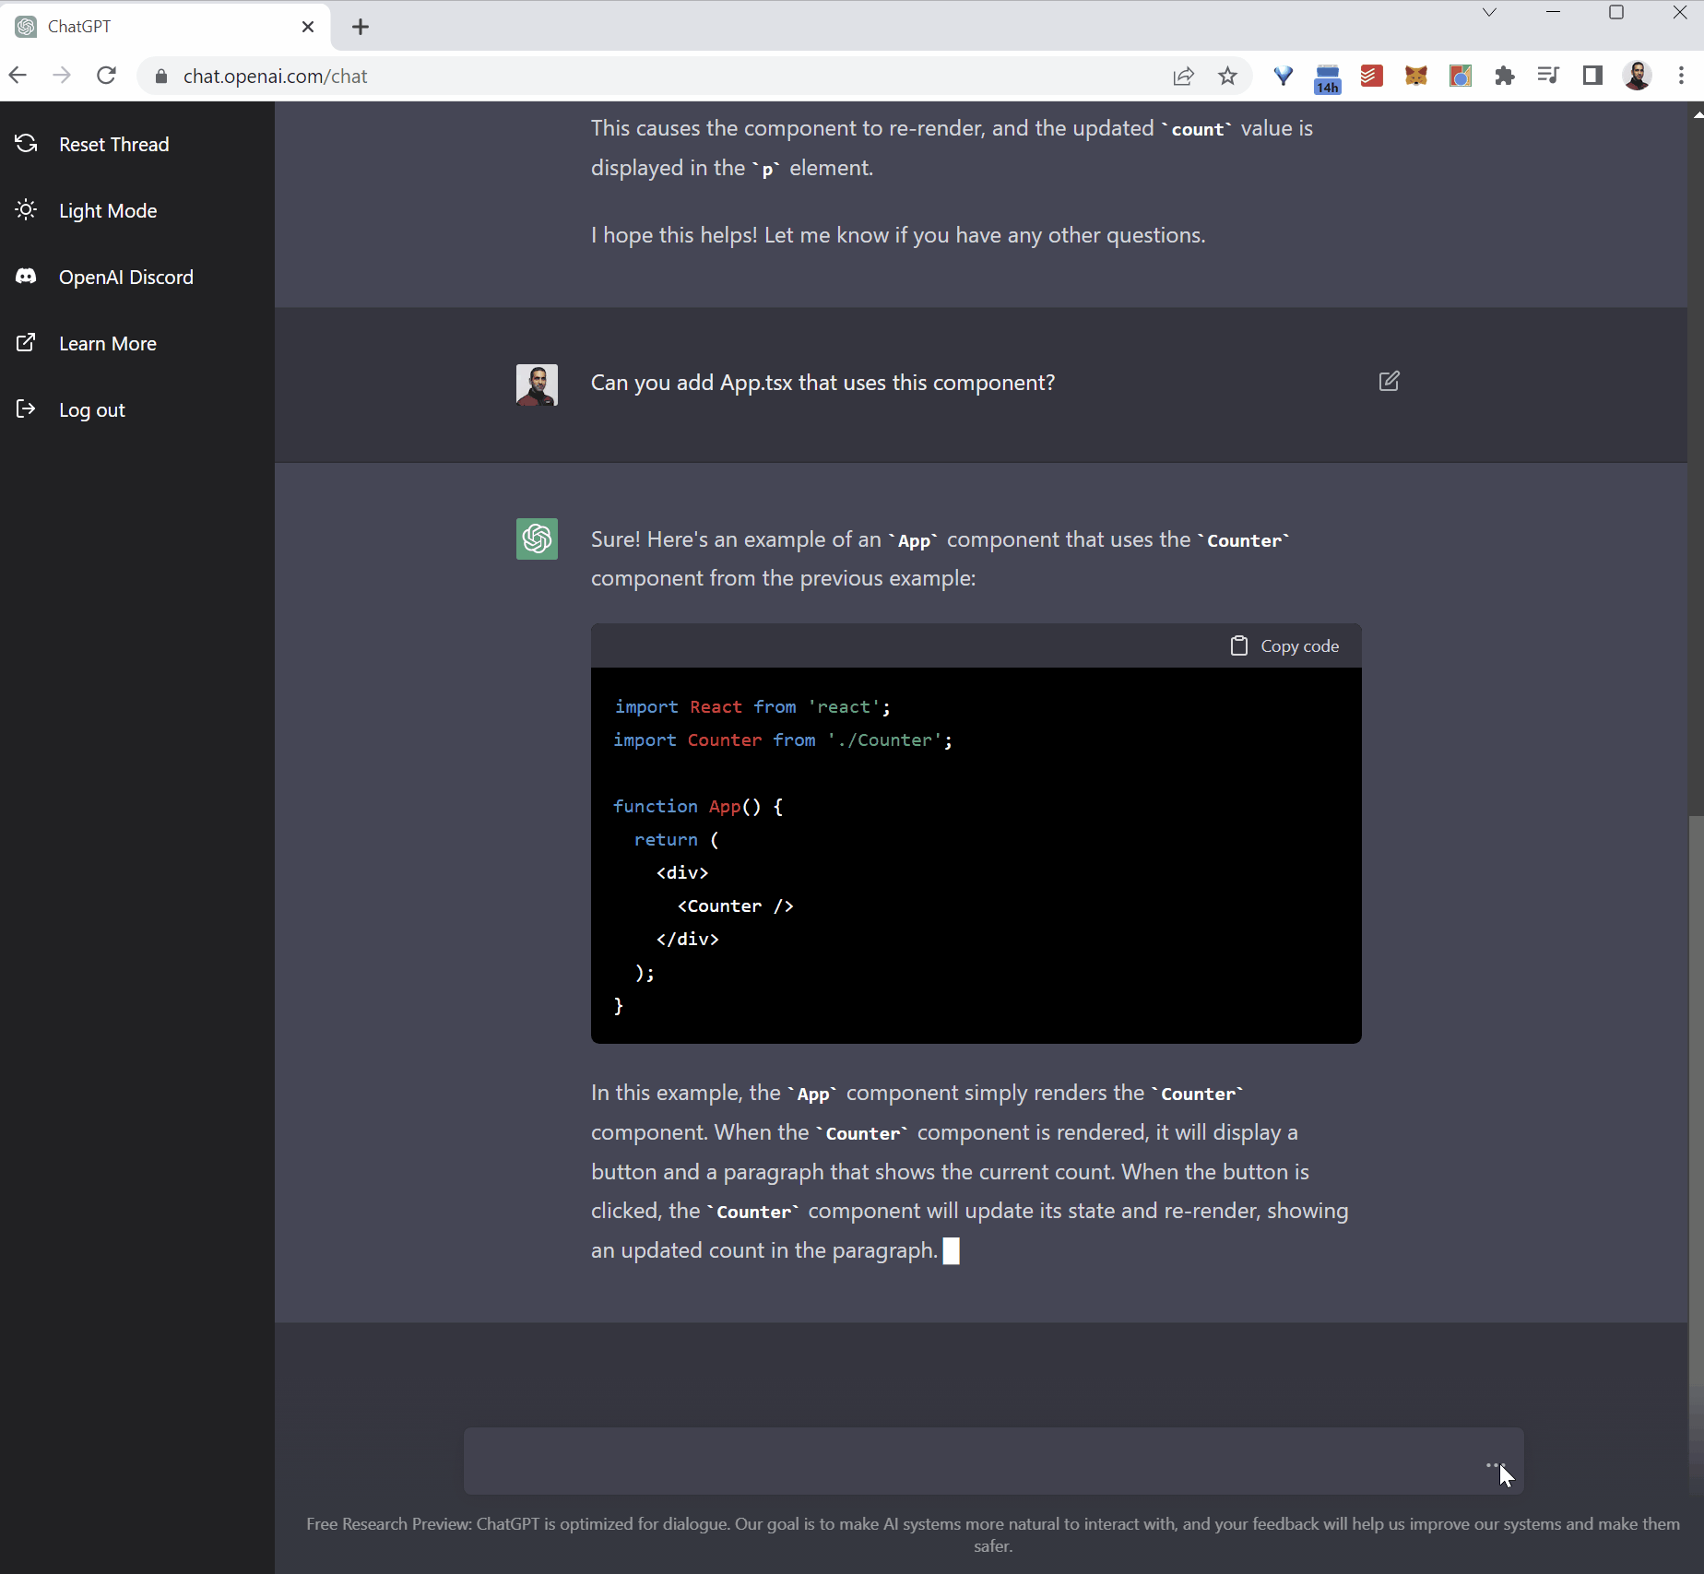
Task: Toggle the bookmark star for this page
Action: [1227, 76]
